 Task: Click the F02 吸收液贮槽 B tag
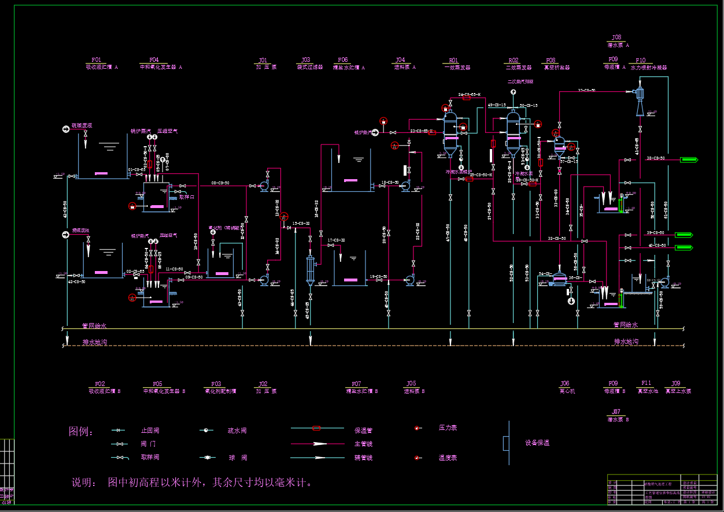click(104, 387)
